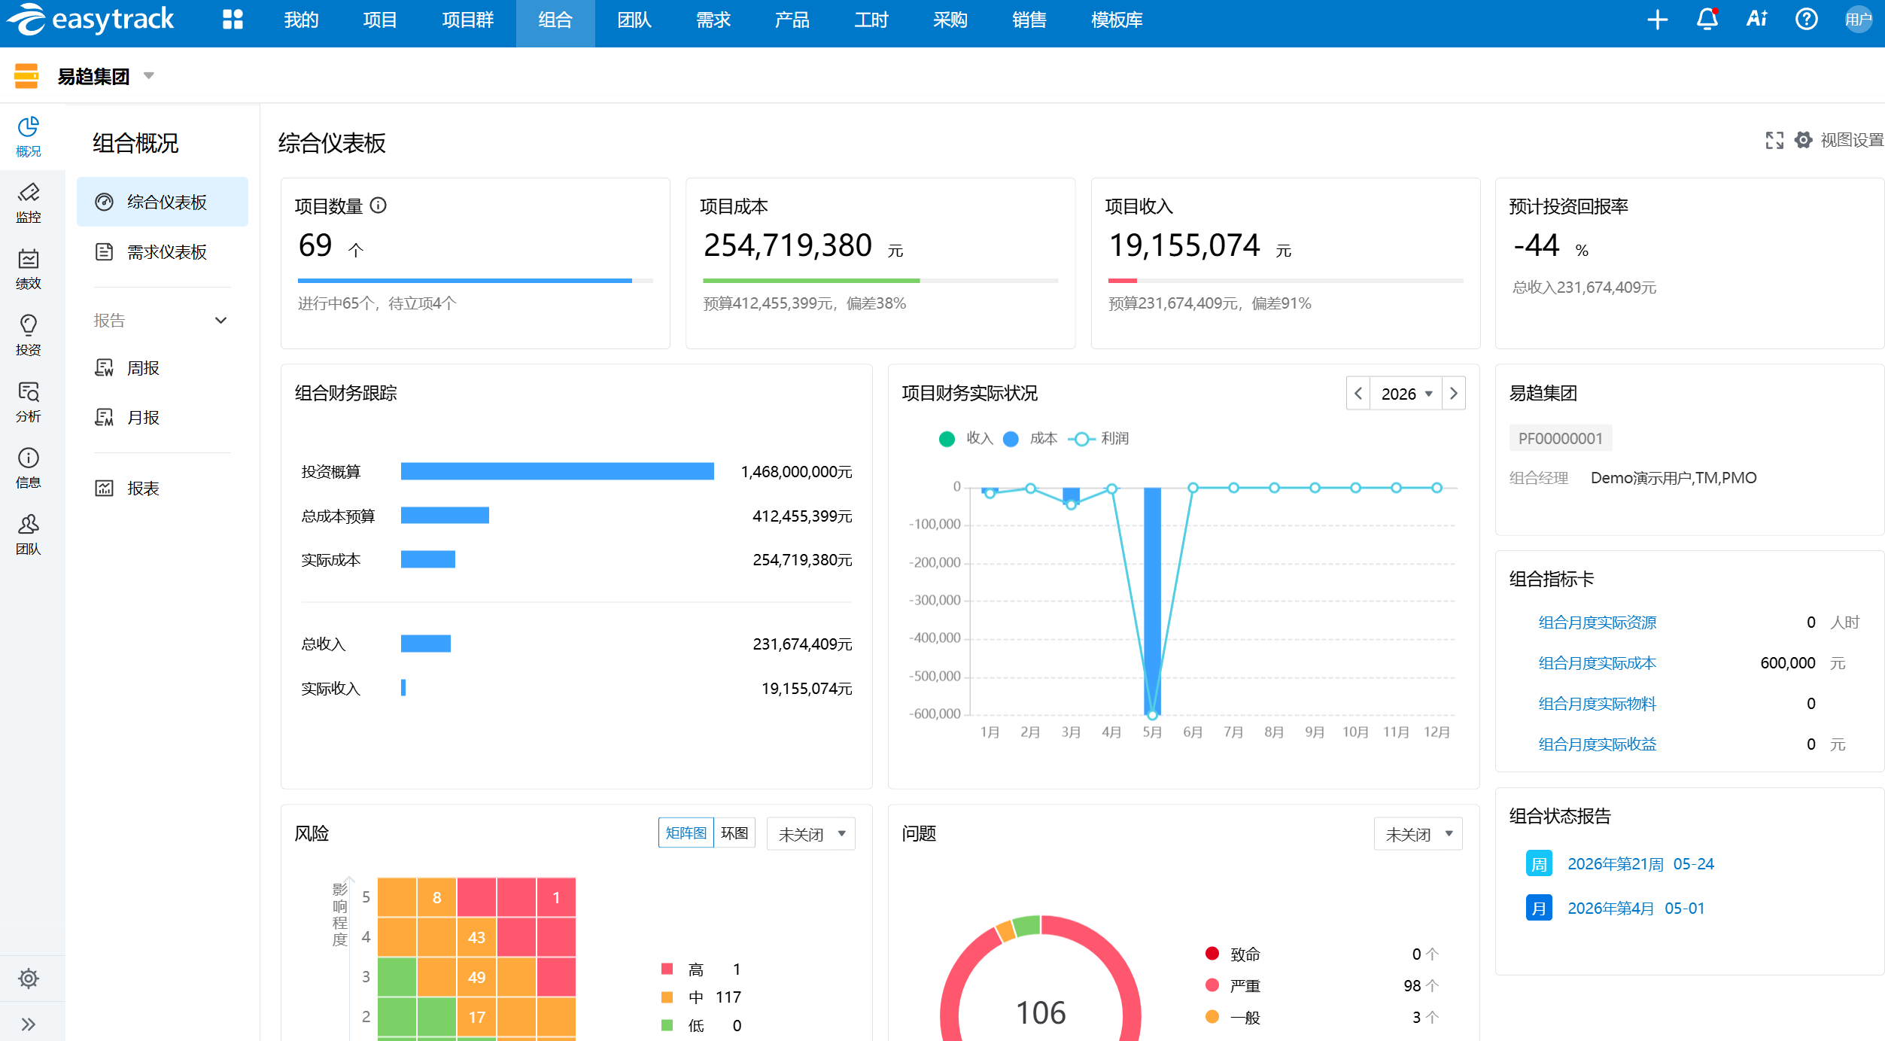This screenshot has height=1041, width=1885.
Task: Open the 投资 lightbulb sidebar icon
Action: (x=29, y=335)
